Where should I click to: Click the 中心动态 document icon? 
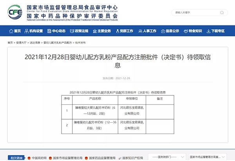click(49, 31)
